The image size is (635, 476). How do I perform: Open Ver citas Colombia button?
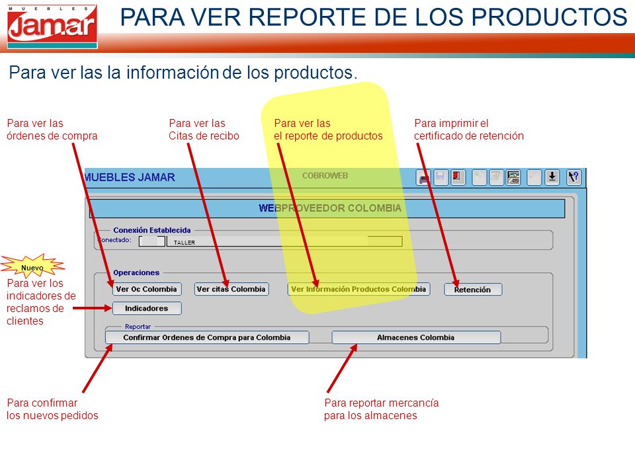pyautogui.click(x=232, y=289)
